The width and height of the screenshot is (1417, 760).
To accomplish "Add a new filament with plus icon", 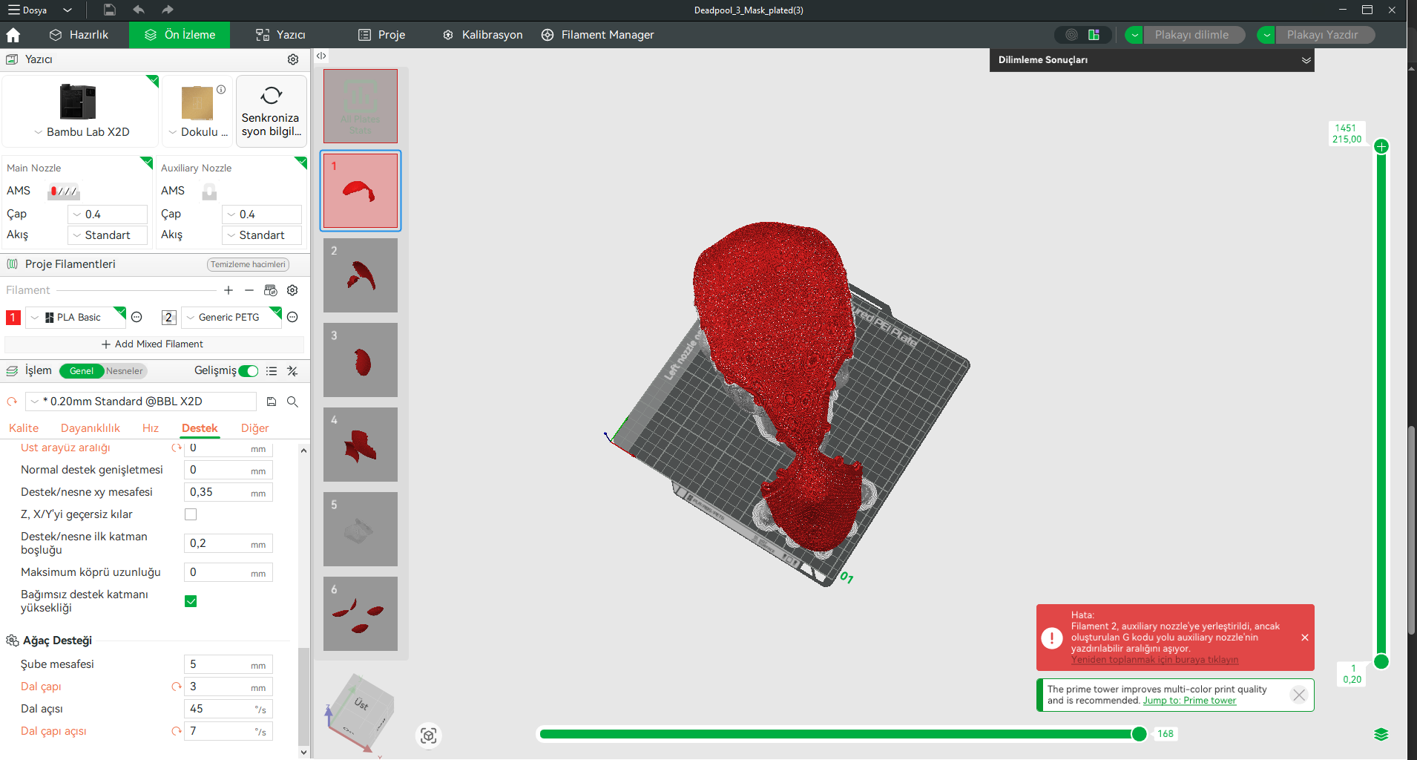I will pyautogui.click(x=229, y=290).
